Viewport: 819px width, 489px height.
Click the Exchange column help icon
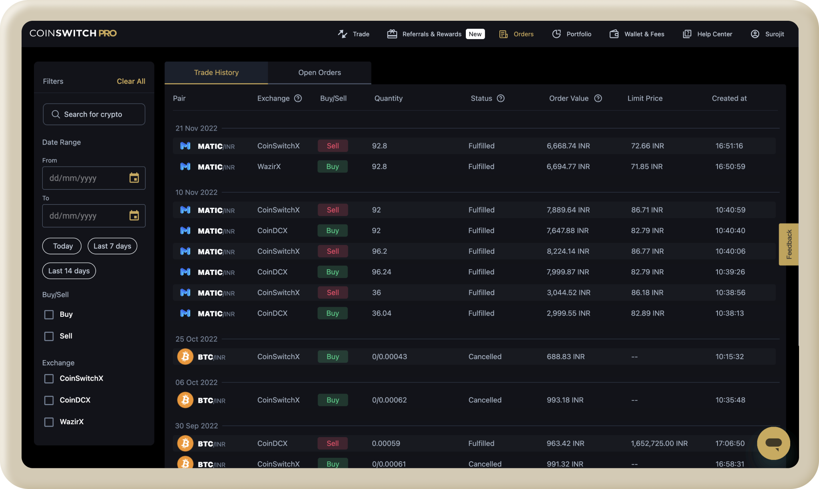tap(298, 98)
